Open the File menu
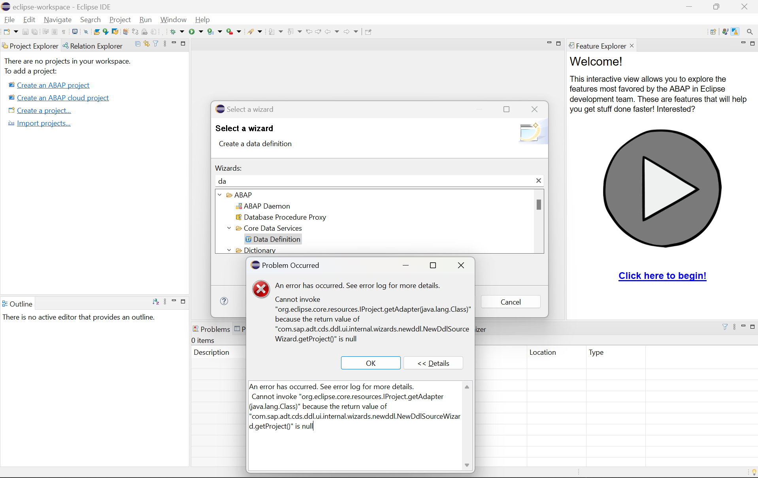 pyautogui.click(x=9, y=19)
